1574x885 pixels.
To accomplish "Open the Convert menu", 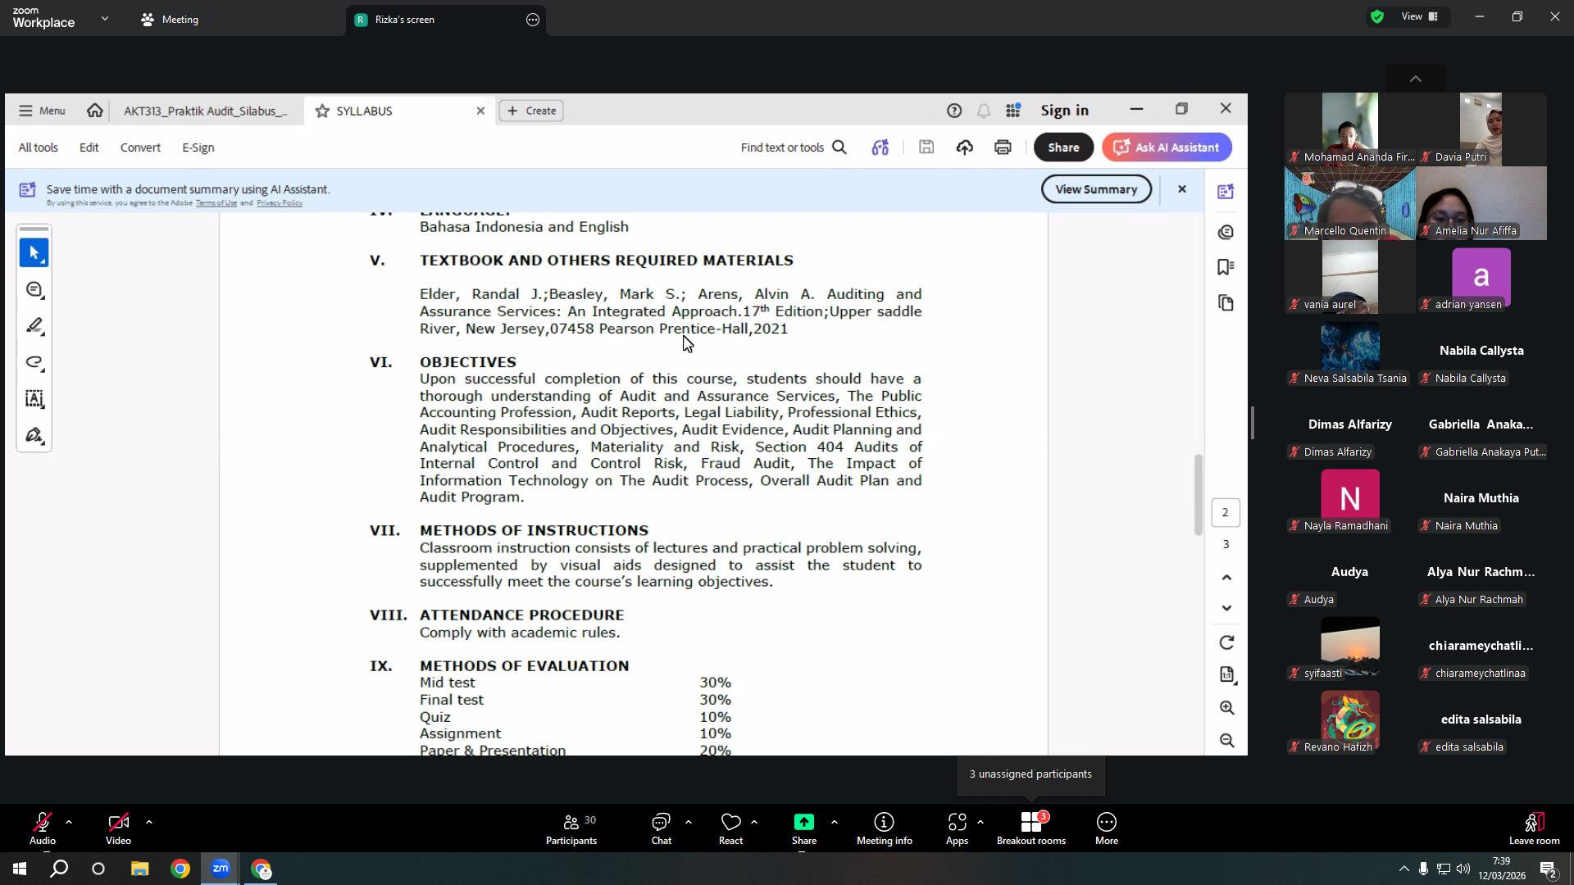I will click(x=140, y=147).
